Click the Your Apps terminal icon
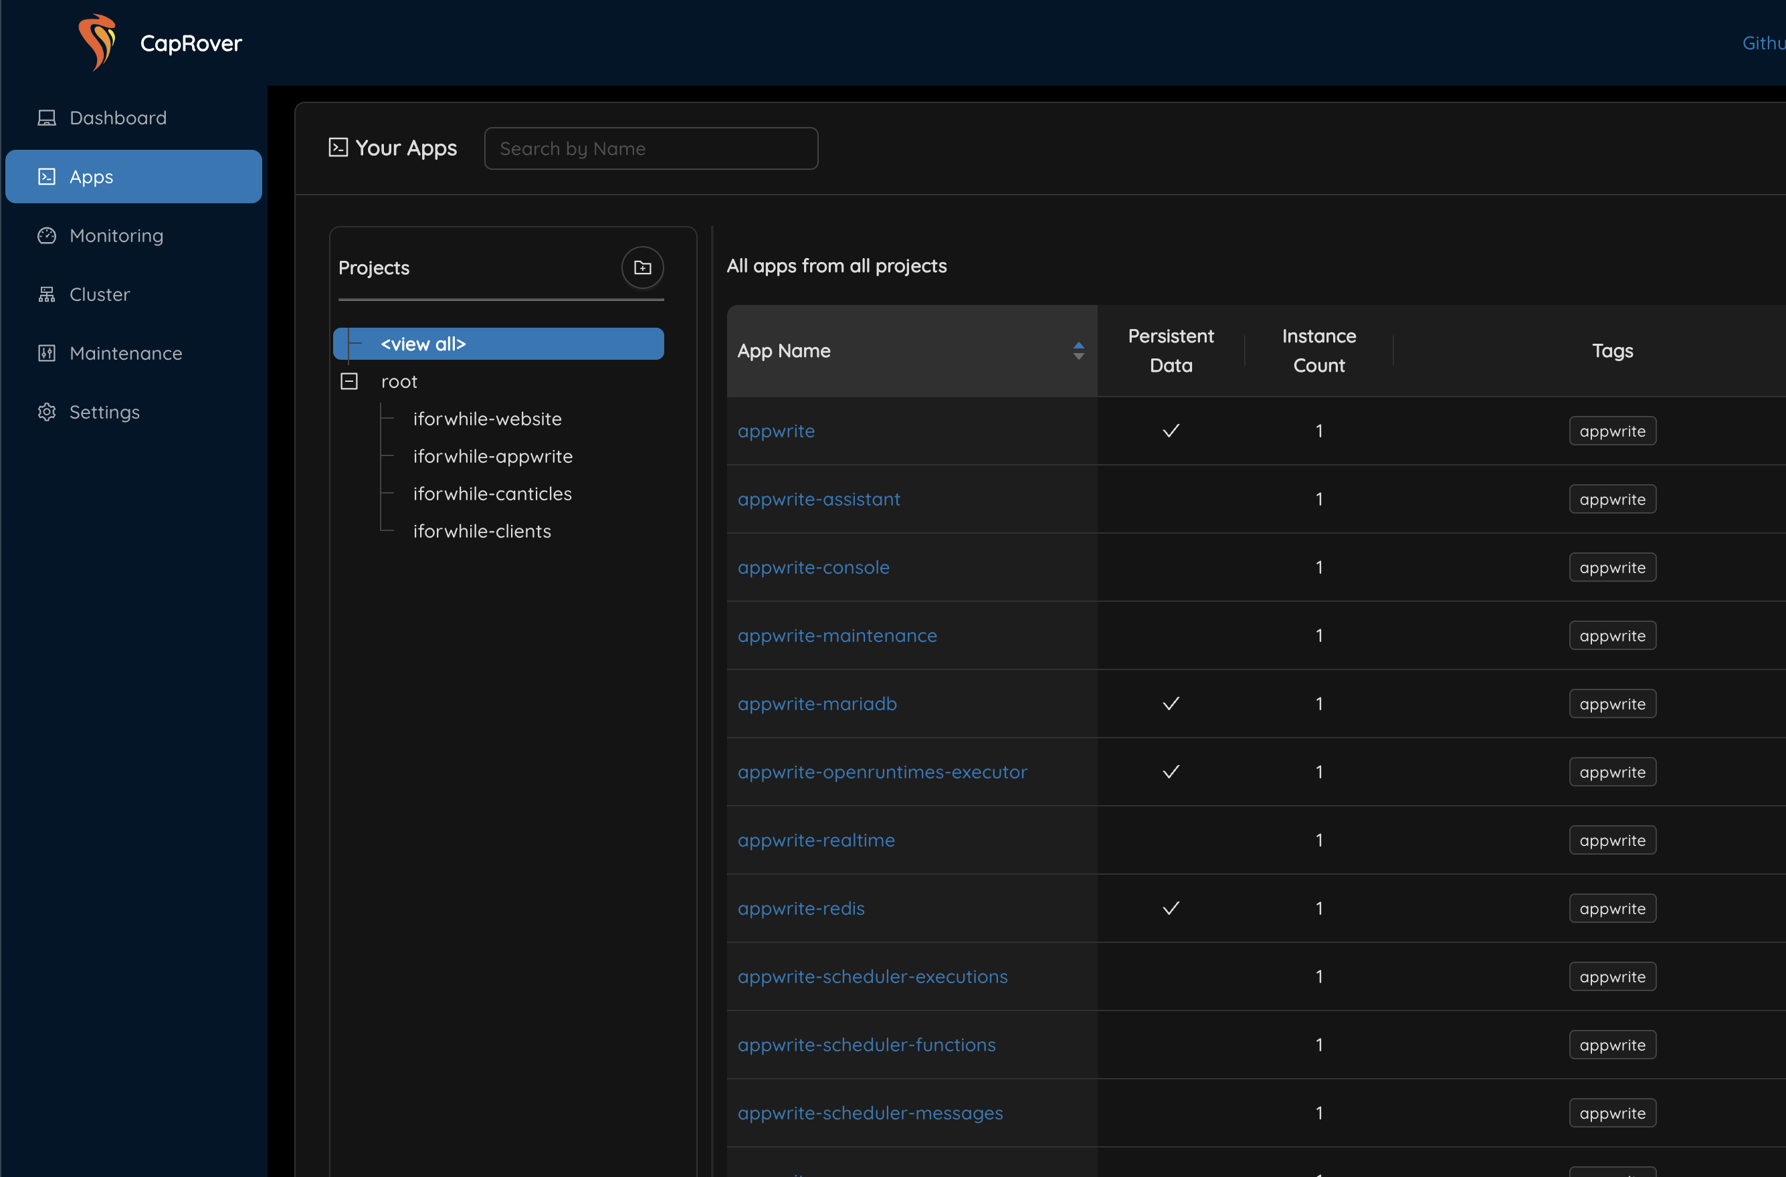Viewport: 1786px width, 1177px height. coord(338,148)
